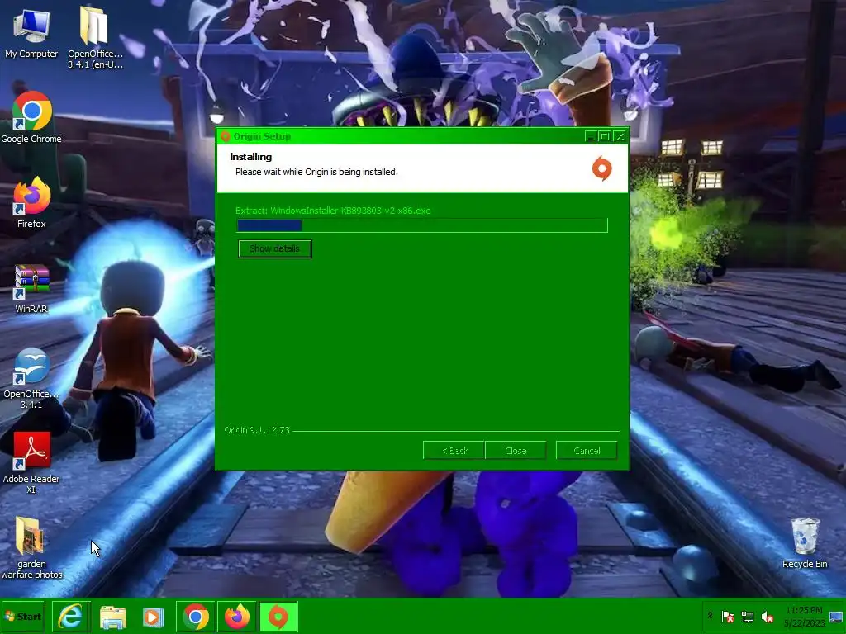This screenshot has height=634, width=846.
Task: Click the Origin logo in installer header
Action: coord(602,168)
